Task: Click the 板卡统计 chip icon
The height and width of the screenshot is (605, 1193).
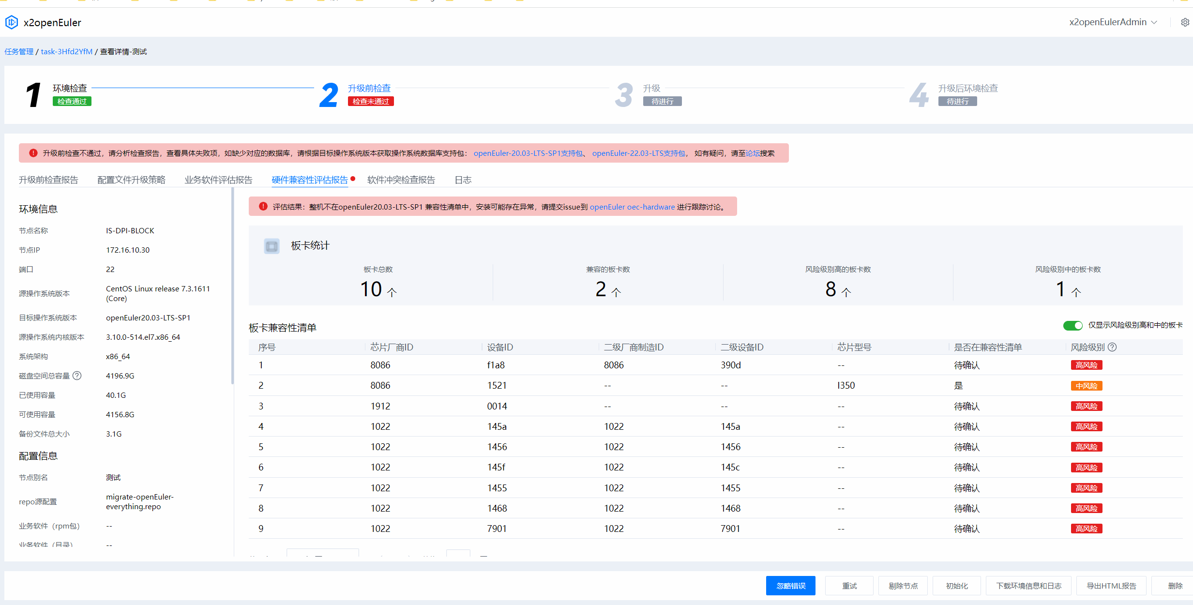Action: point(272,246)
